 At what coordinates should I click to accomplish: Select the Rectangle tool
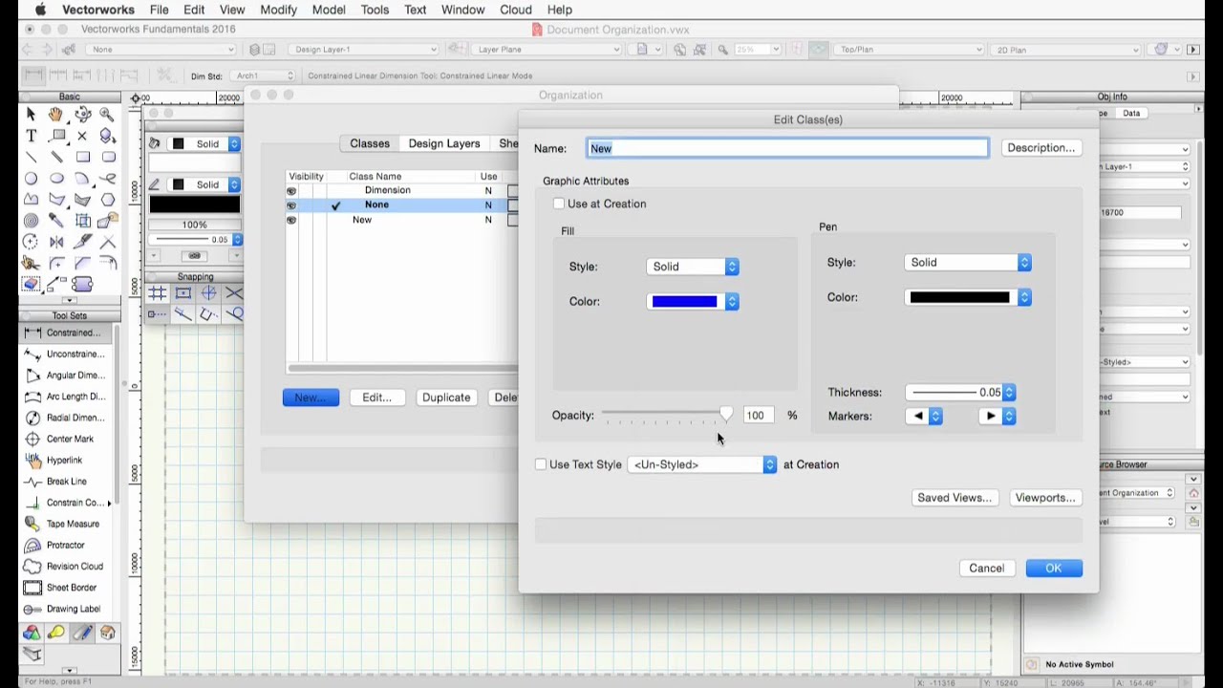[x=82, y=157]
